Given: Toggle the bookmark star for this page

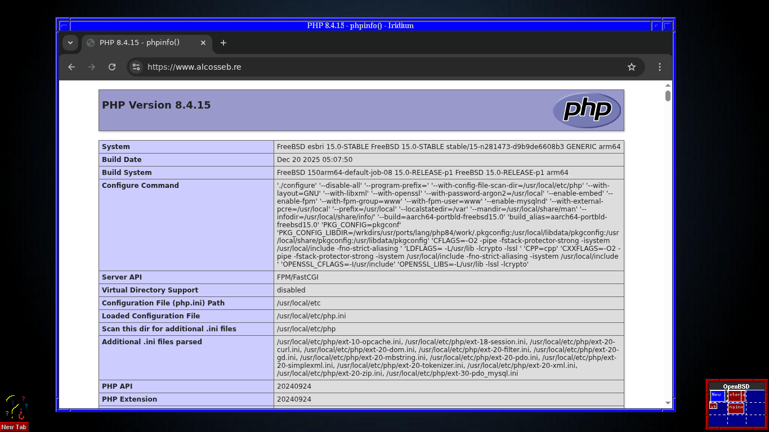Looking at the screenshot, I should [x=631, y=67].
